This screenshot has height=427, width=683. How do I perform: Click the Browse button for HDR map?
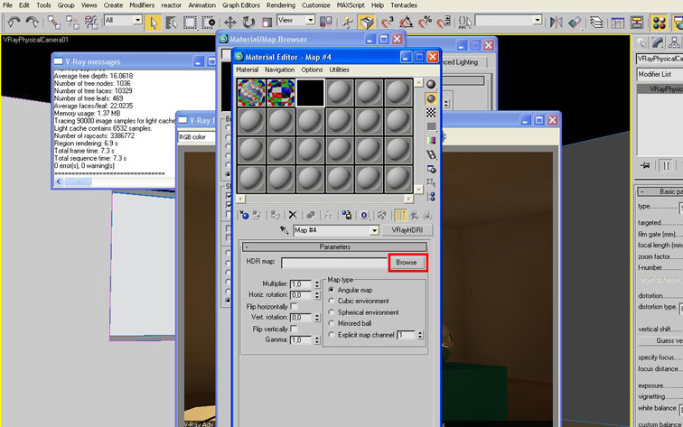[407, 263]
